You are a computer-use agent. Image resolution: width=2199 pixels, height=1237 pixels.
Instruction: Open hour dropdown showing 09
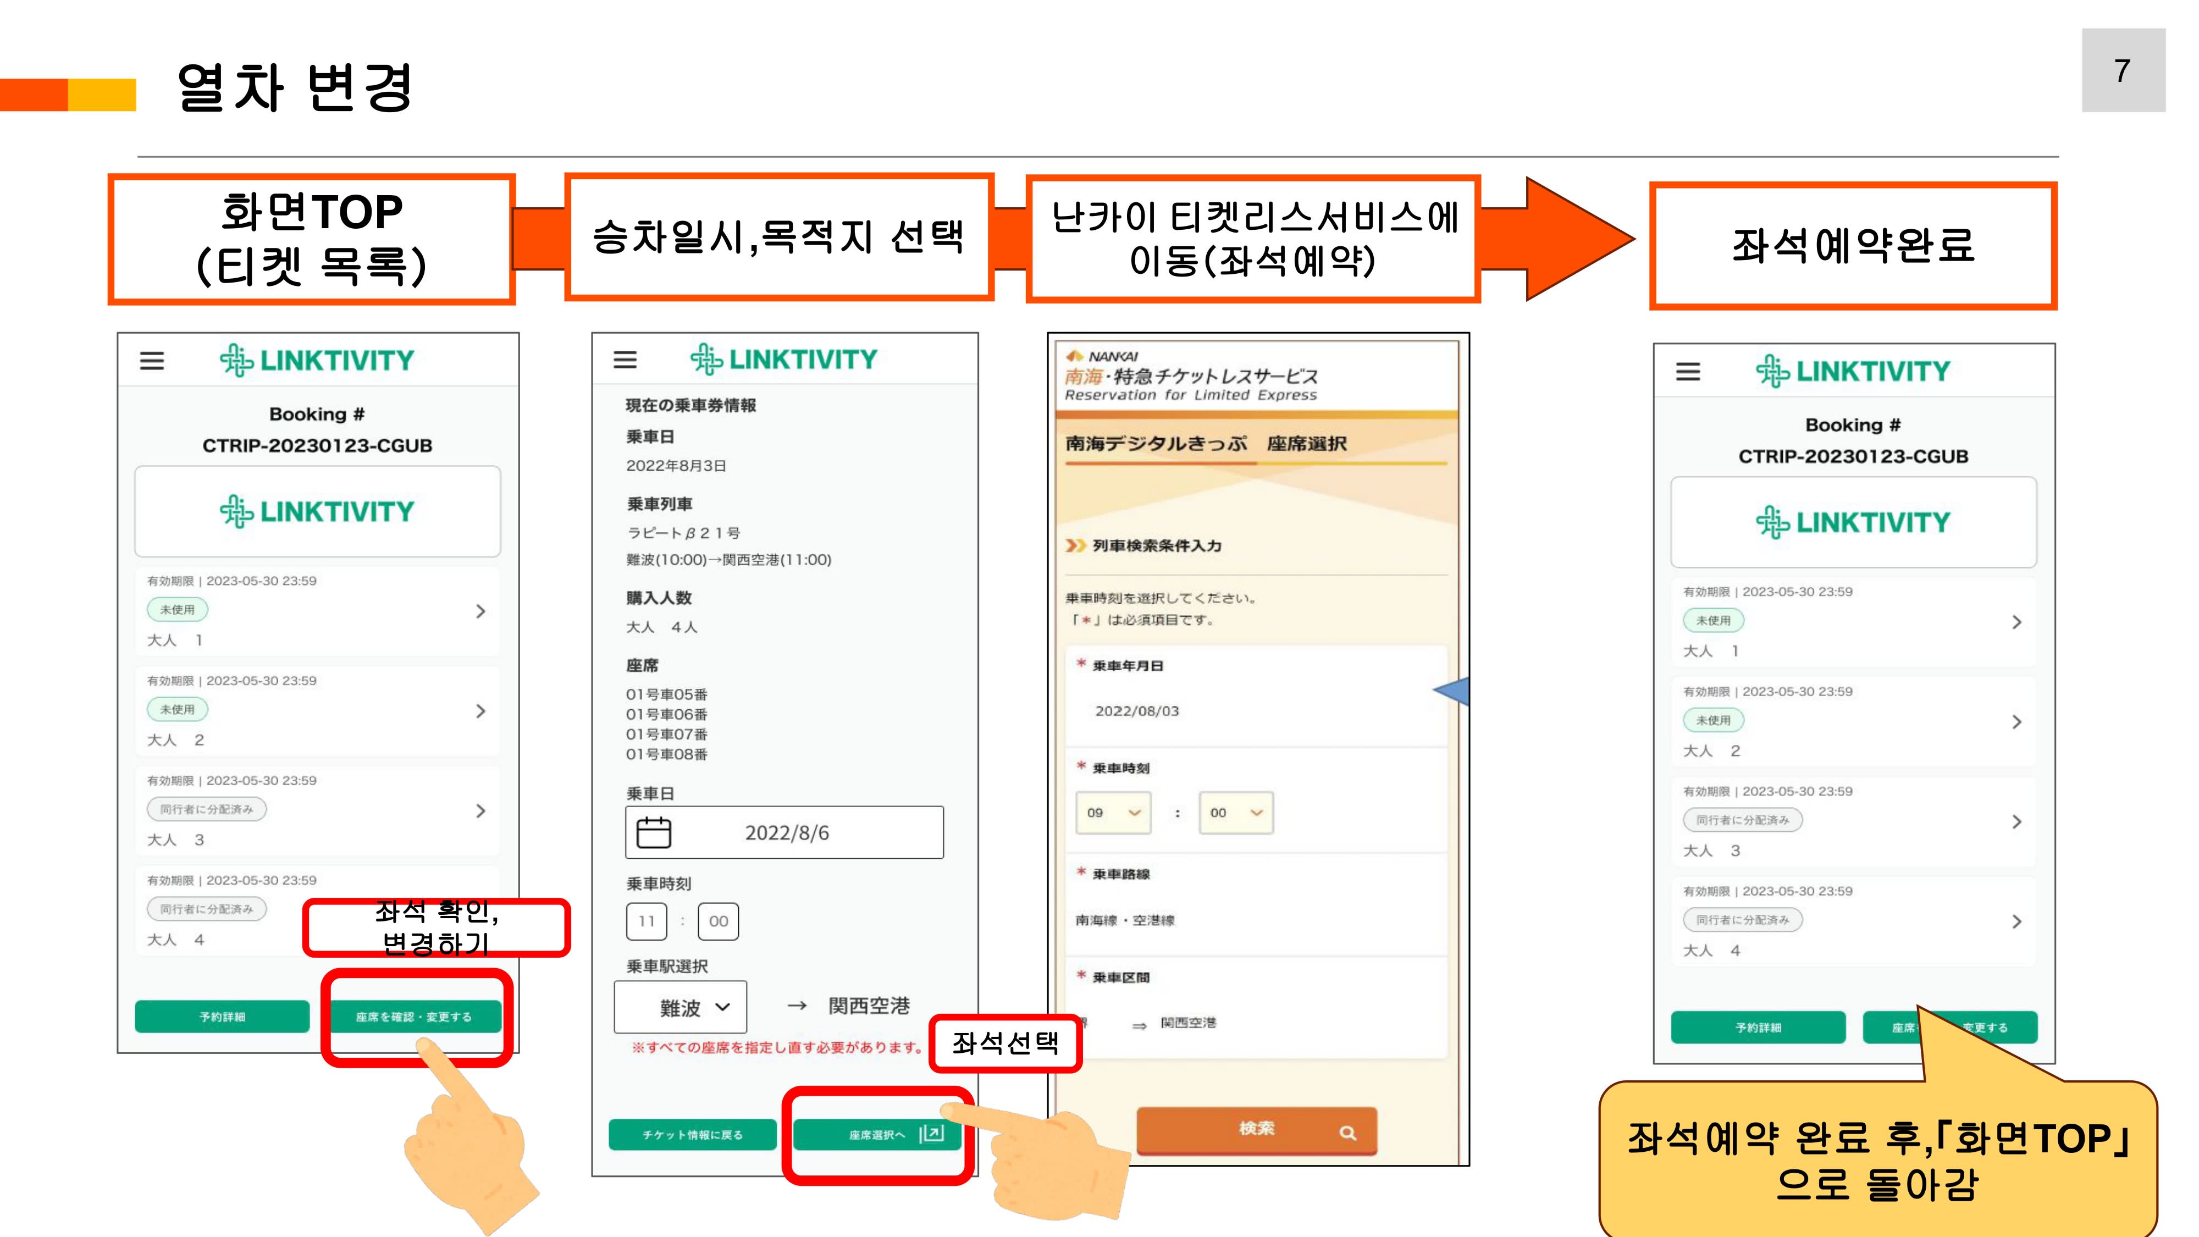[1113, 813]
